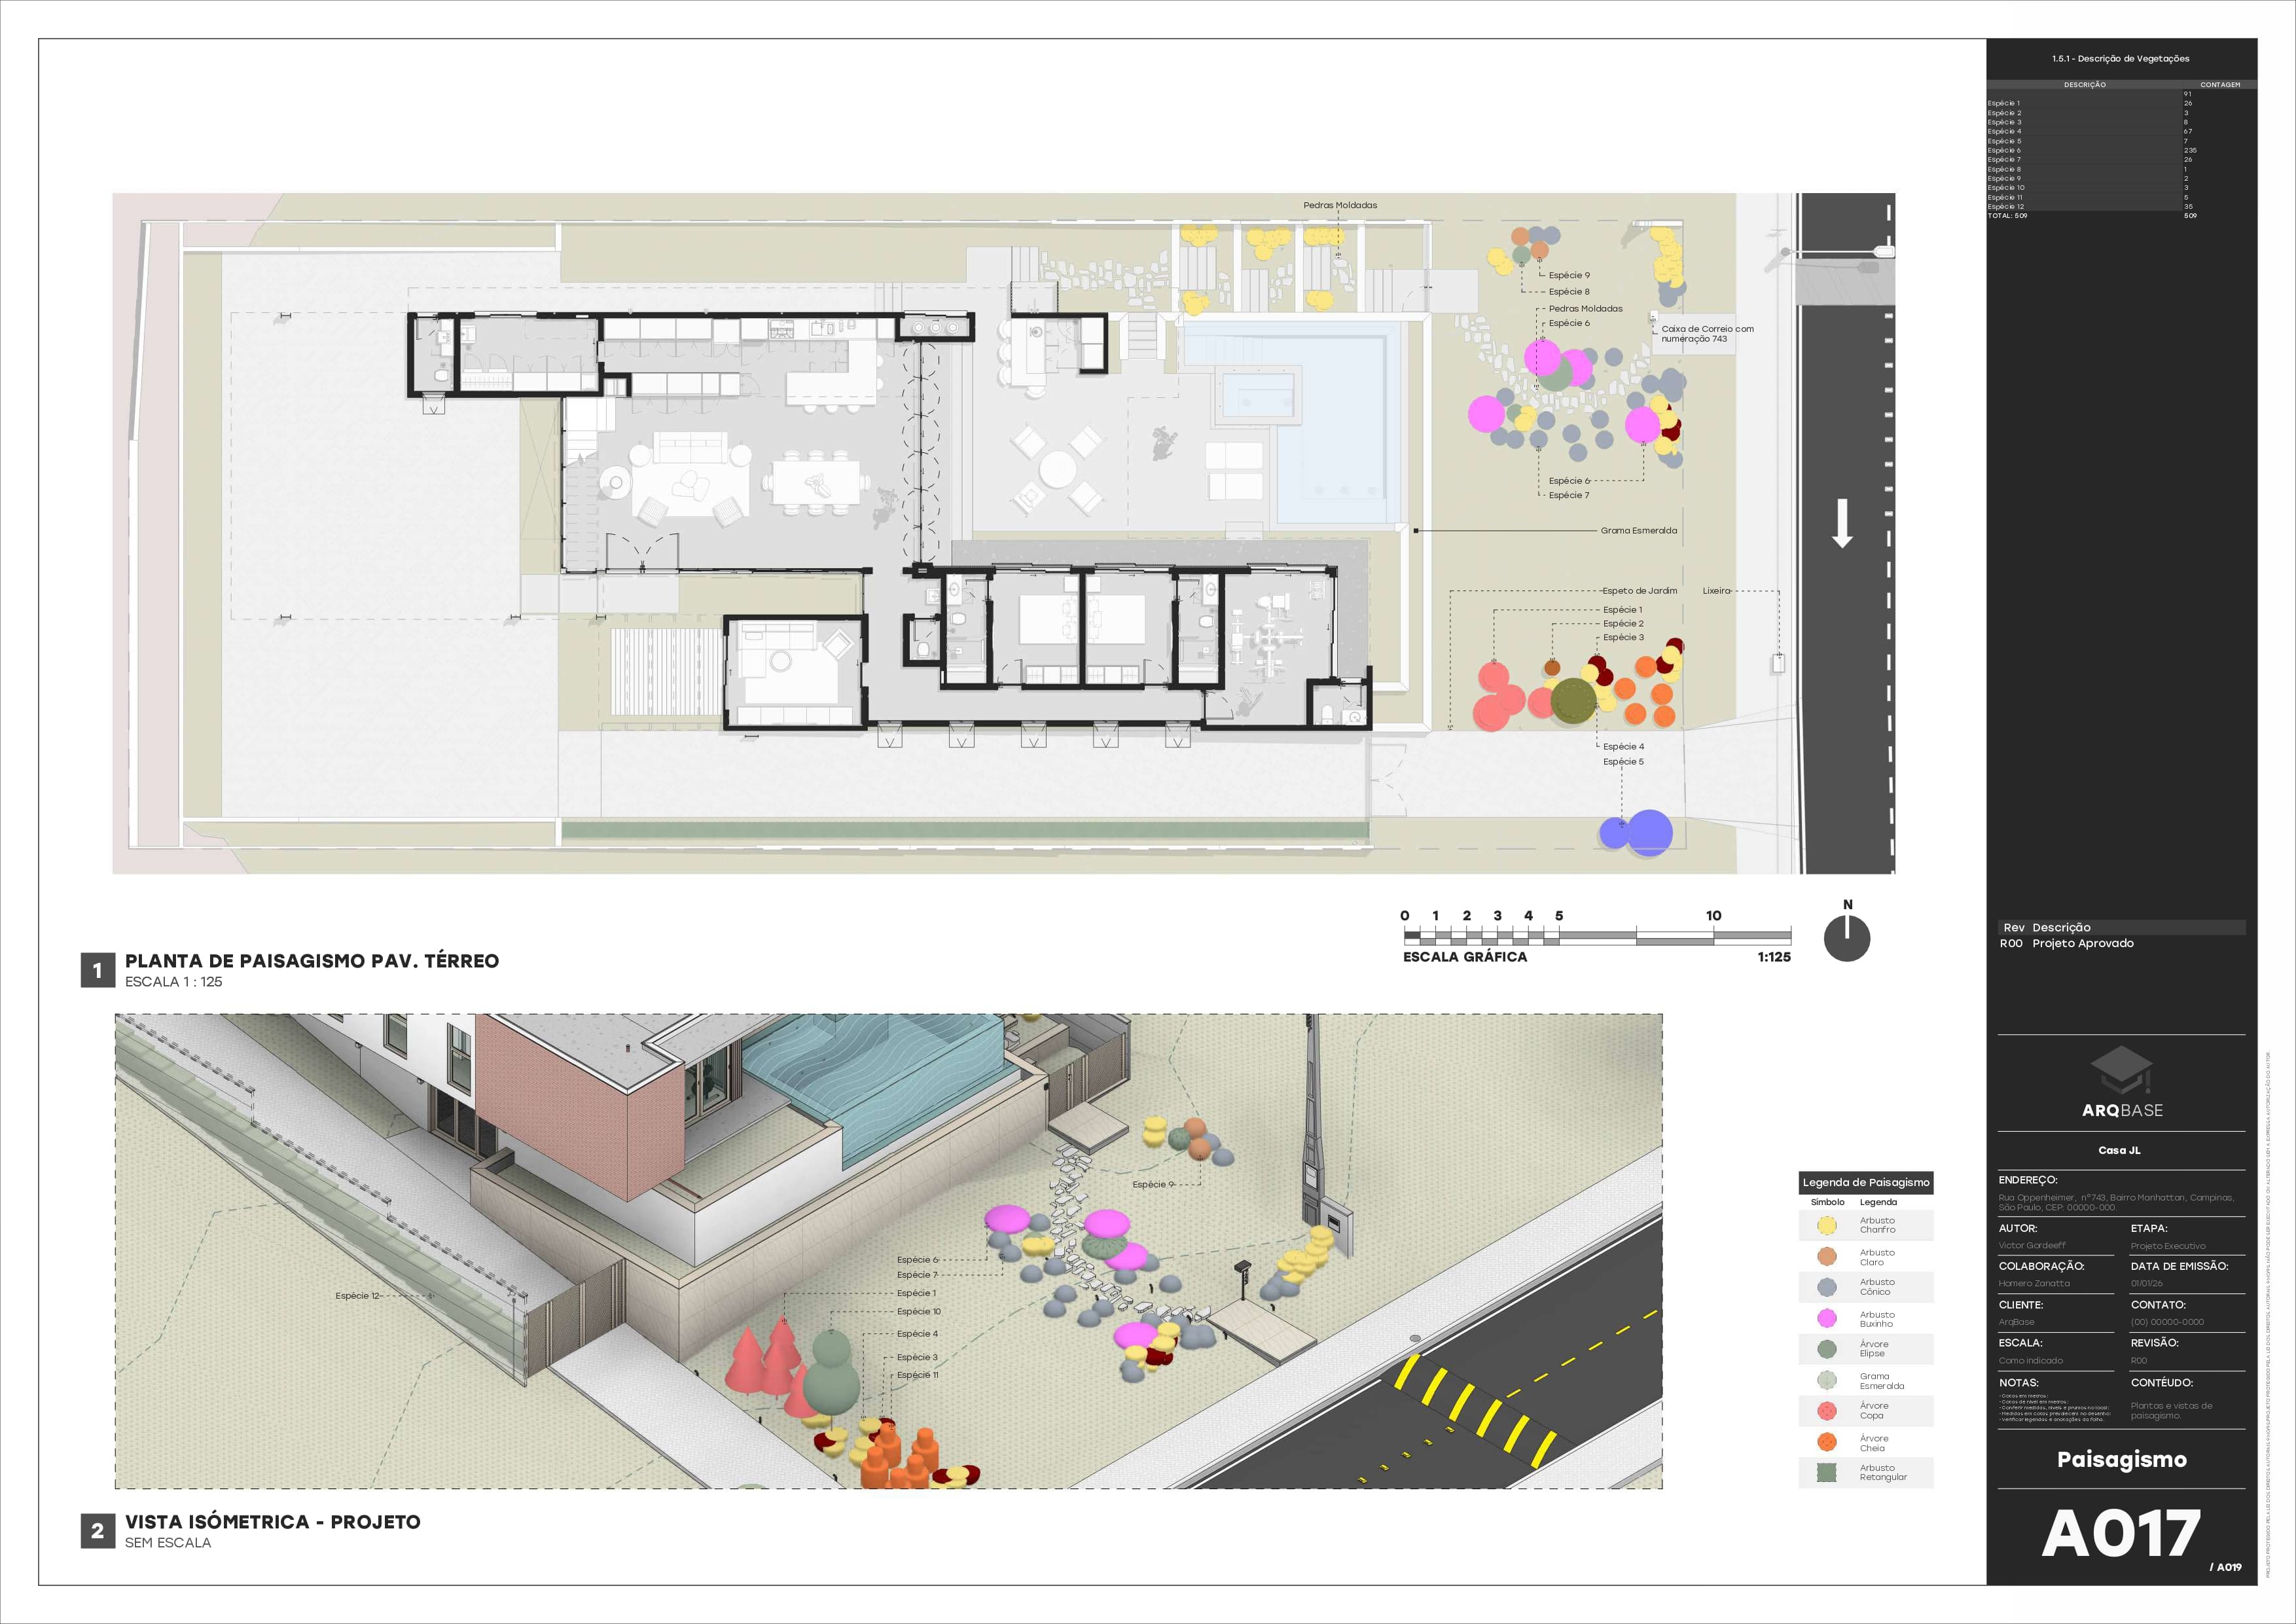Viewport: 2296px width, 1624px height.
Task: Click the Árvore Copa pink legend symbol
Action: coord(1827,1411)
